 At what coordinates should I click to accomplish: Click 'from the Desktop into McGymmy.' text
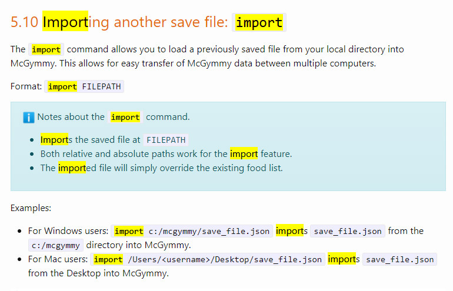click(98, 273)
